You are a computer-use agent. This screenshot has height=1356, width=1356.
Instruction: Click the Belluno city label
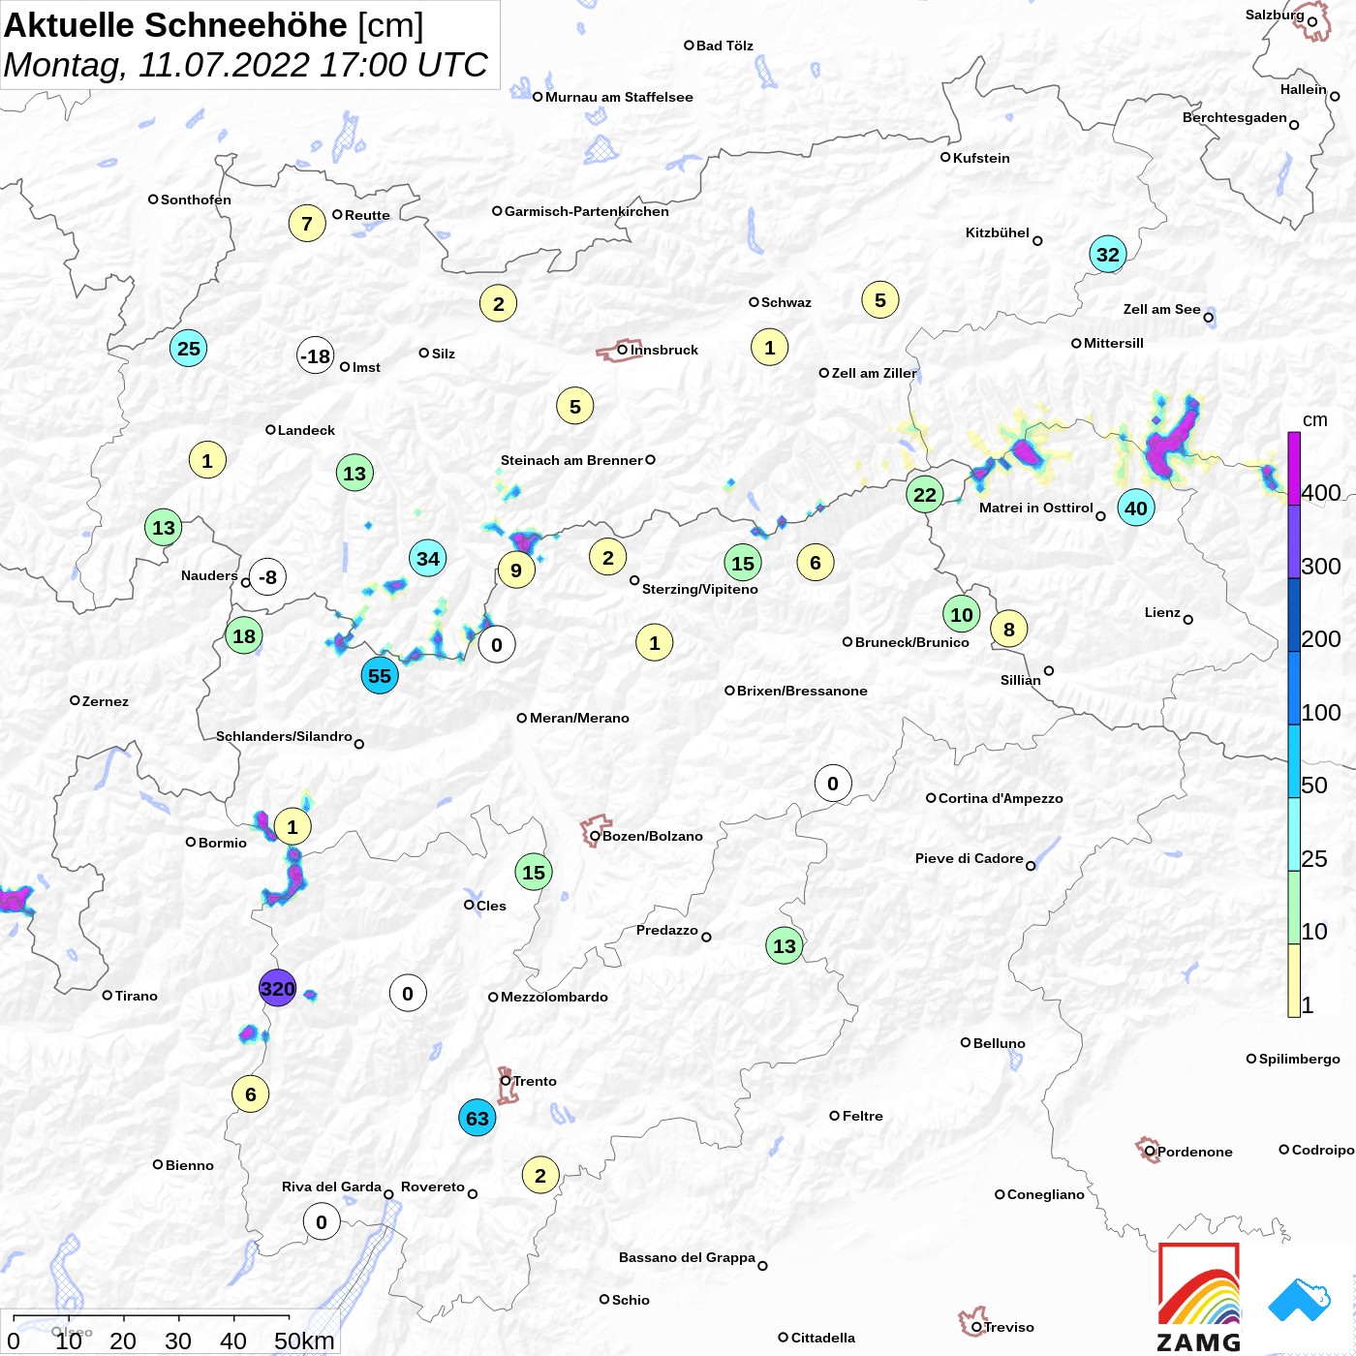pyautogui.click(x=1000, y=1043)
